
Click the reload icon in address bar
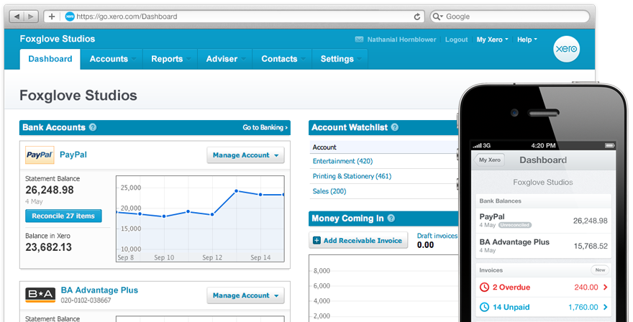[x=417, y=17]
